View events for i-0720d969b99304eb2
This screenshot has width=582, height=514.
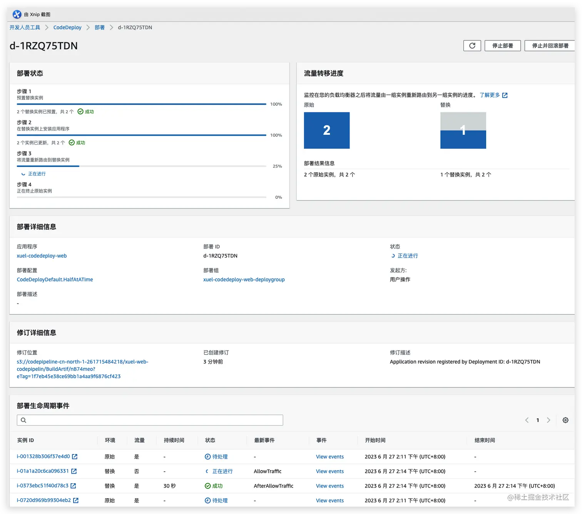330,501
